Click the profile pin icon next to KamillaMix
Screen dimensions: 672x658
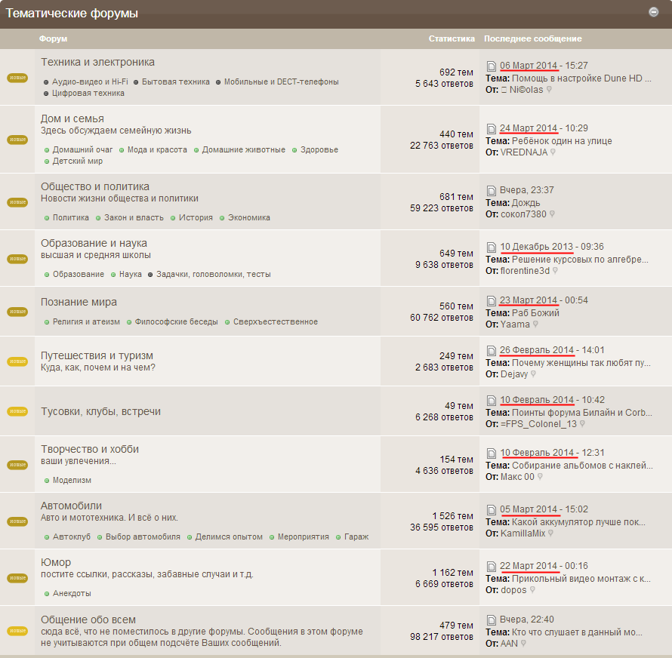(x=550, y=533)
